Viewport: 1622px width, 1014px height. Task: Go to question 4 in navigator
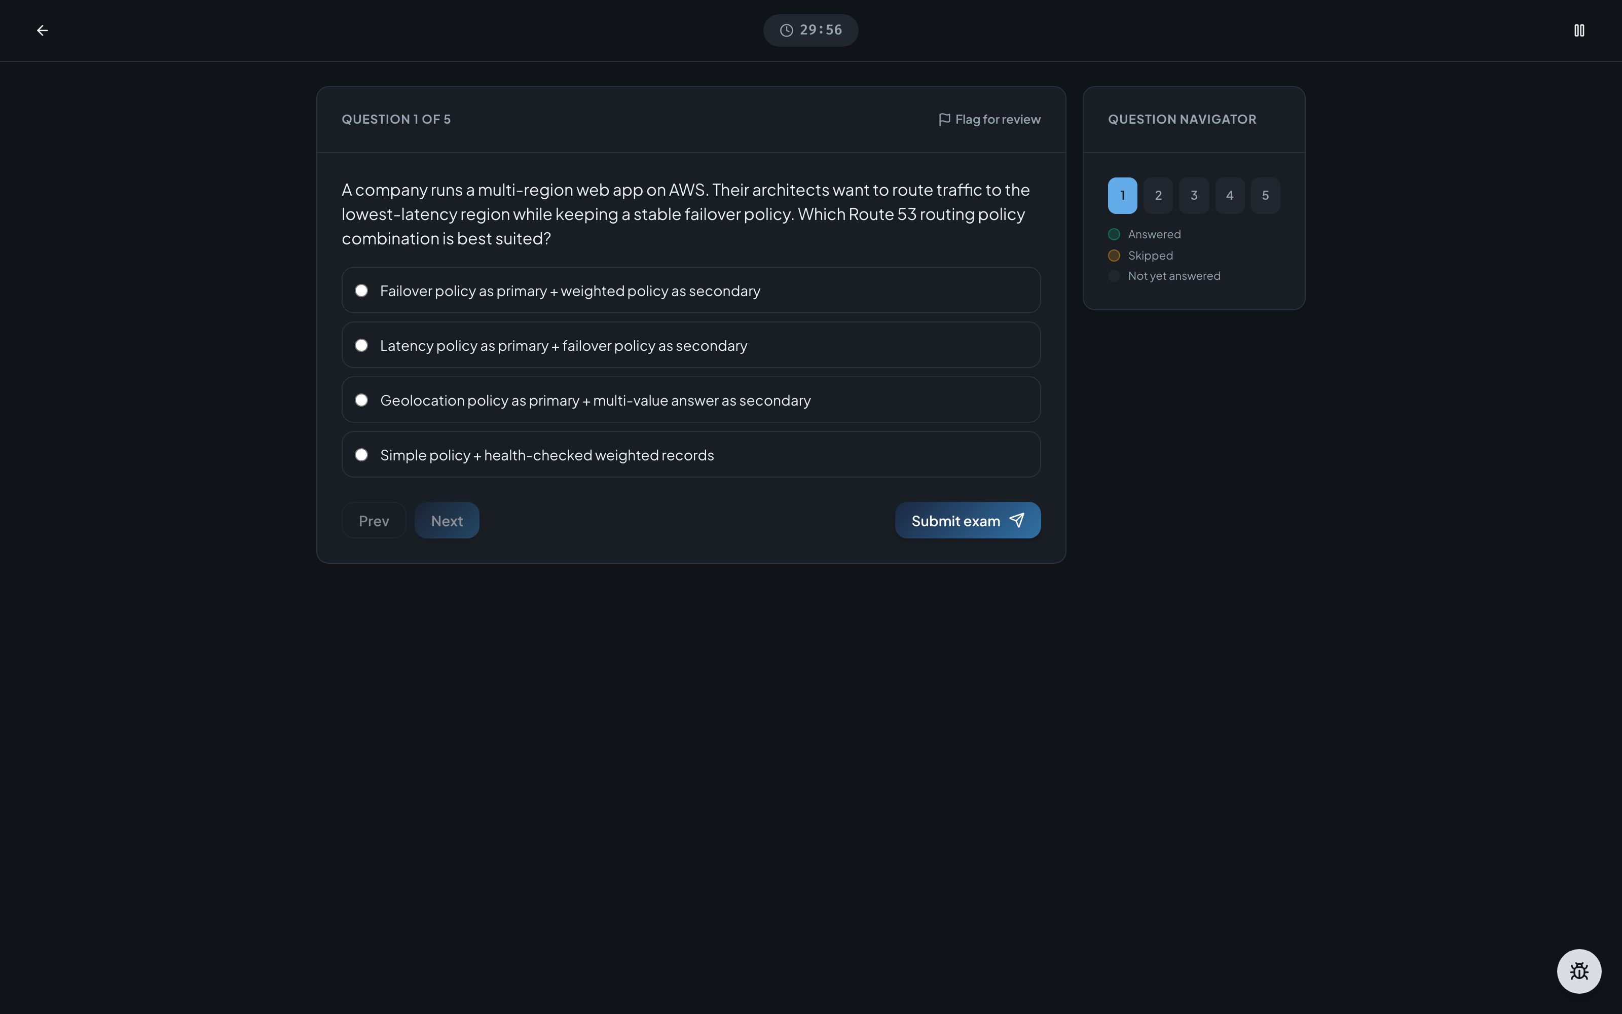[x=1230, y=196]
